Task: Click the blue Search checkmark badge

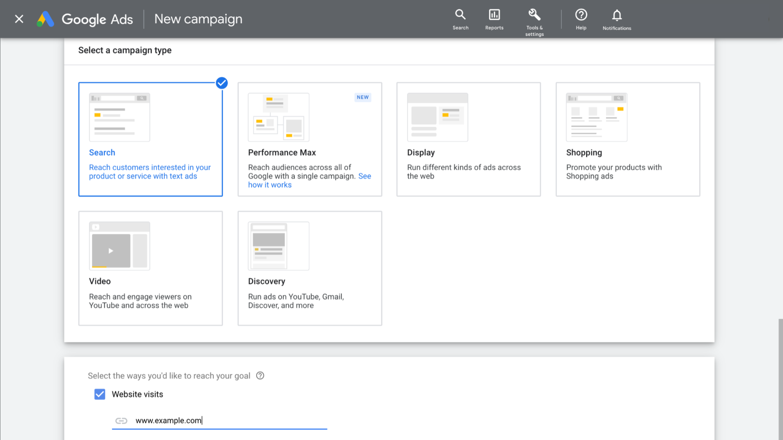Action: pyautogui.click(x=222, y=83)
